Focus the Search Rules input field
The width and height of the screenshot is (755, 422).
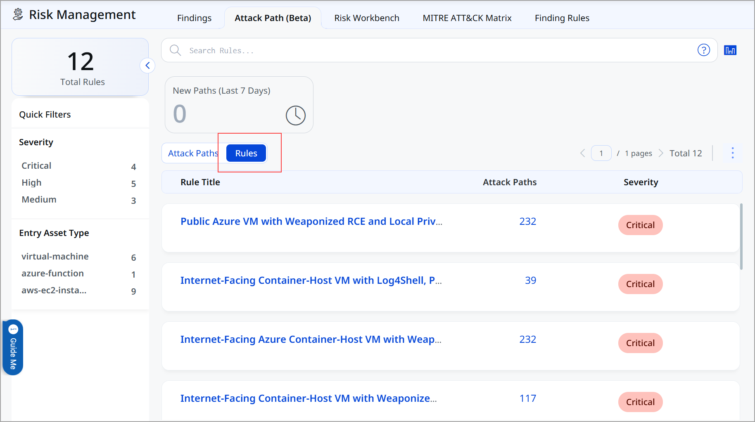pos(439,50)
